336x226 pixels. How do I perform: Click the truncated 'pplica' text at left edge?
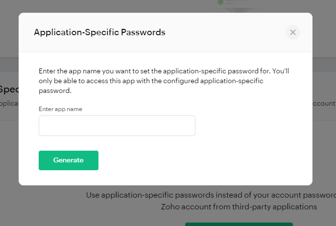pyautogui.click(x=9, y=104)
